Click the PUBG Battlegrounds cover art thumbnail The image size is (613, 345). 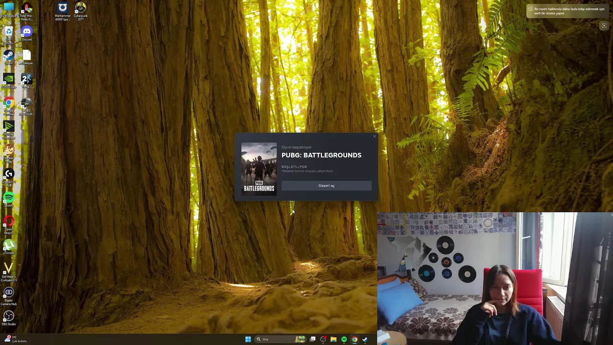(259, 169)
